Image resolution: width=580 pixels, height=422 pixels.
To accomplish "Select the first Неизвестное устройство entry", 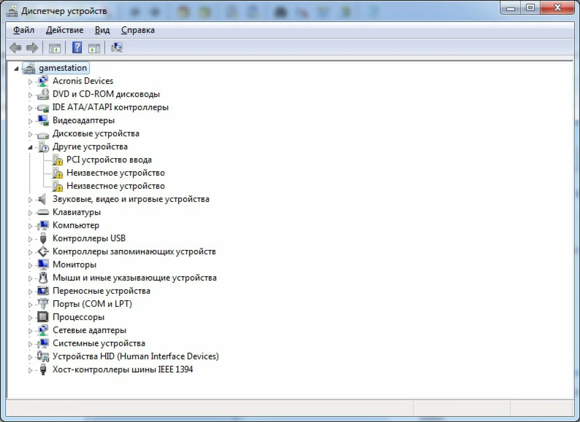I will pyautogui.click(x=116, y=173).
